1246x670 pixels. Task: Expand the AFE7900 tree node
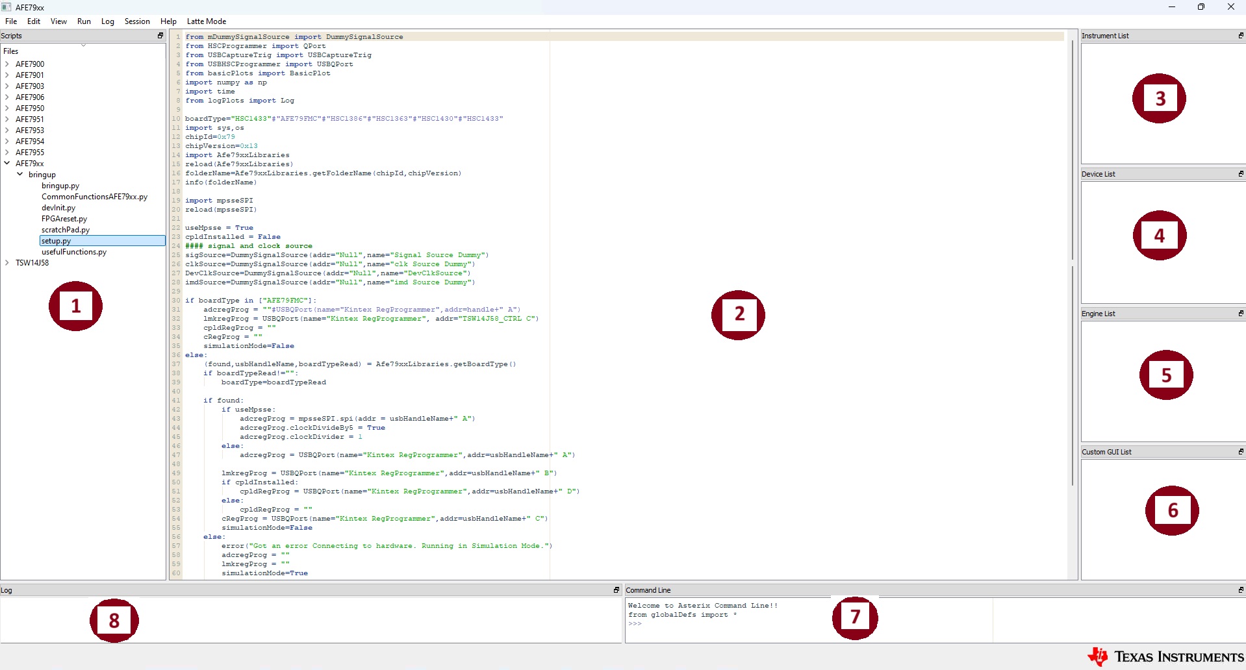[7, 64]
